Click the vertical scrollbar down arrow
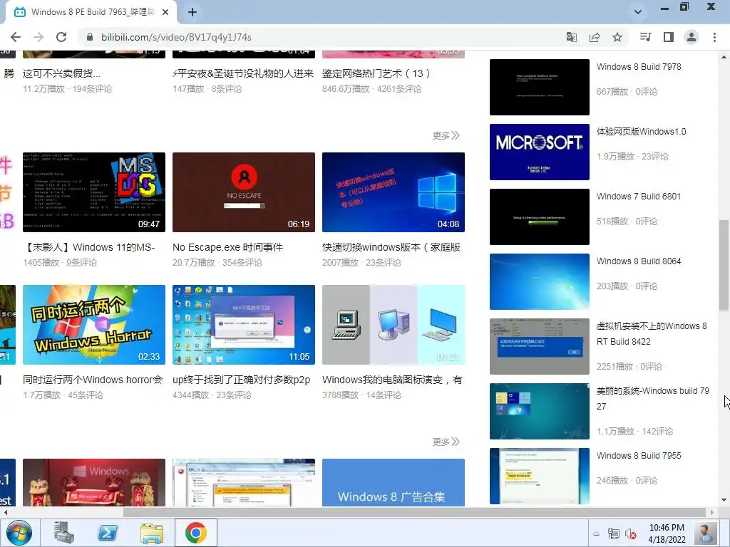This screenshot has width=730, height=547. pyautogui.click(x=724, y=500)
